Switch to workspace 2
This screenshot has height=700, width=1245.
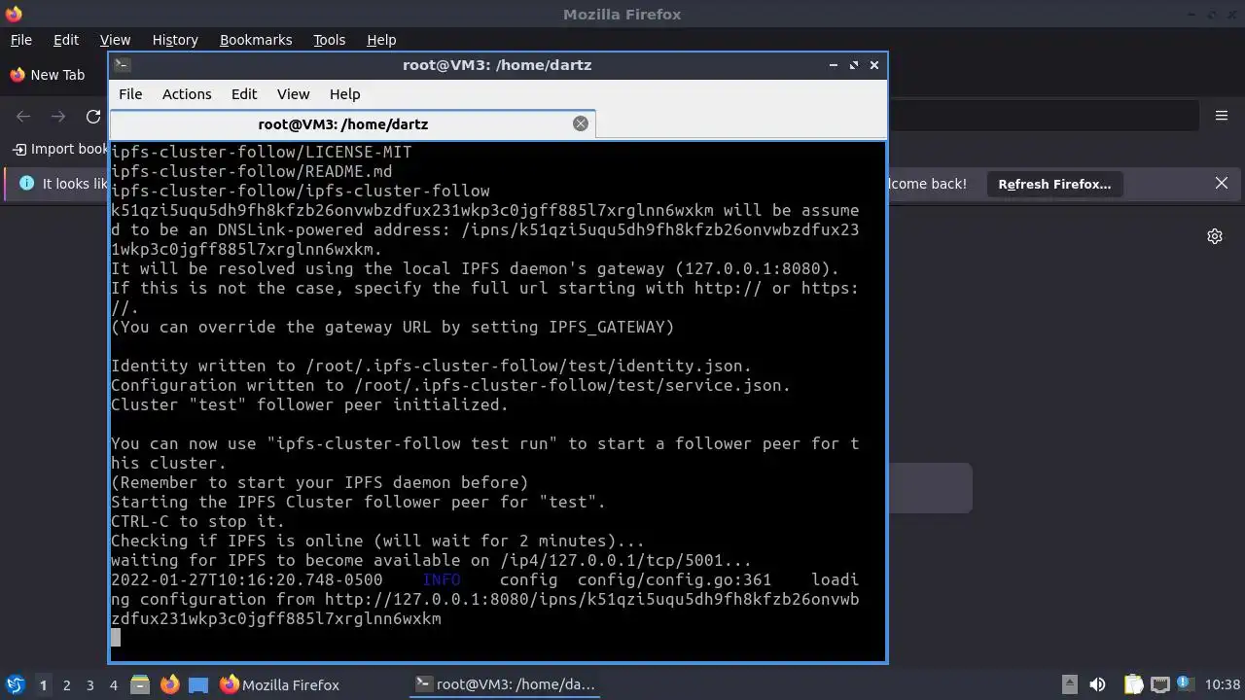coord(66,684)
